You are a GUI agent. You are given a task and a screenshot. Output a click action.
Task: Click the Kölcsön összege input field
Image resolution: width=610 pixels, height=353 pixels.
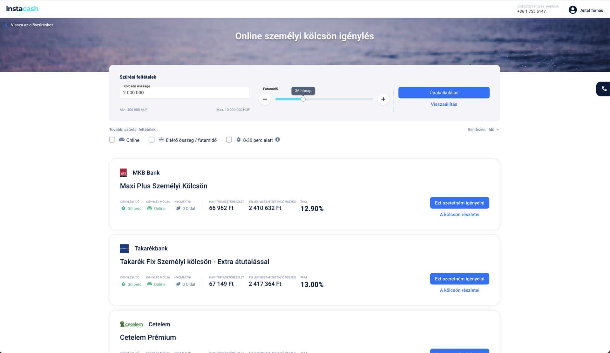click(185, 93)
